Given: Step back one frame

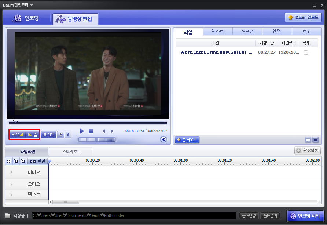Looking at the screenshot, I should (x=104, y=131).
